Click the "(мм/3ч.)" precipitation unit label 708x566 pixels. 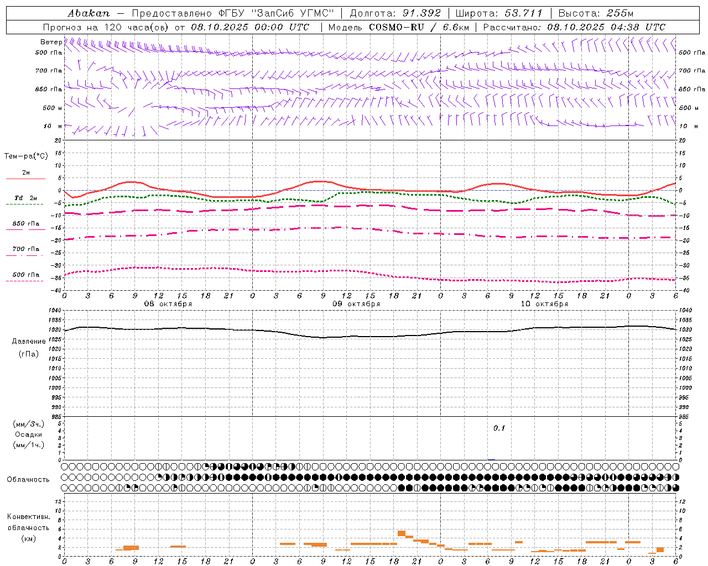click(x=29, y=424)
